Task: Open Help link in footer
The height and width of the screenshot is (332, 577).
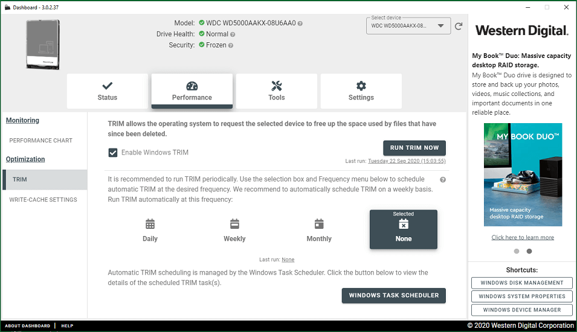Action: [x=67, y=326]
